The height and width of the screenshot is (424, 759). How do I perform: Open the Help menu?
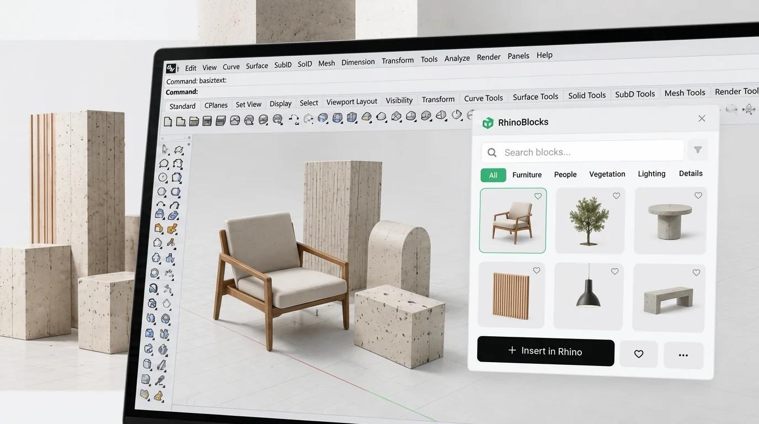(544, 55)
